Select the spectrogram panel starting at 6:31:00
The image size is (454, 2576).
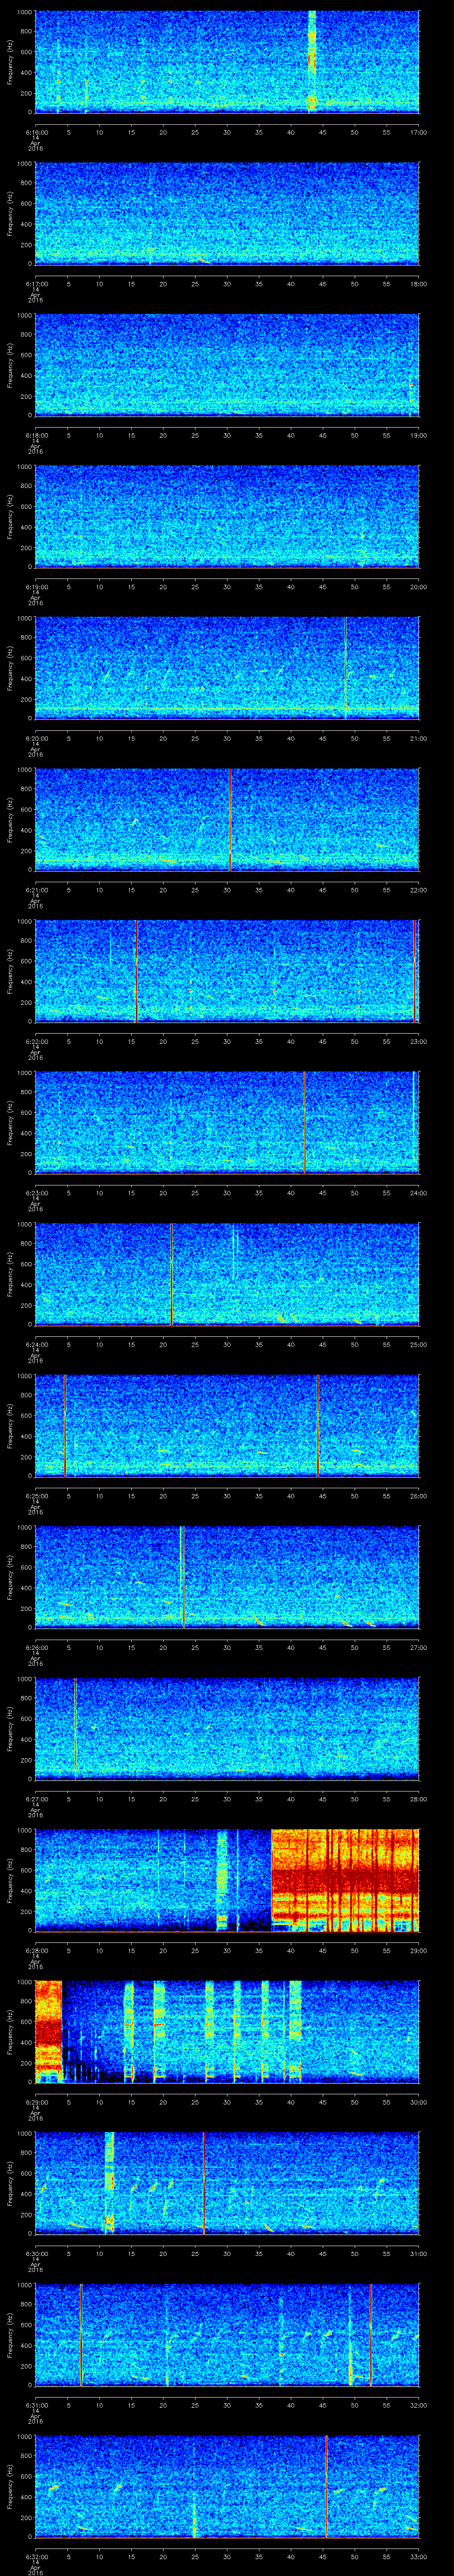pos(227,2334)
